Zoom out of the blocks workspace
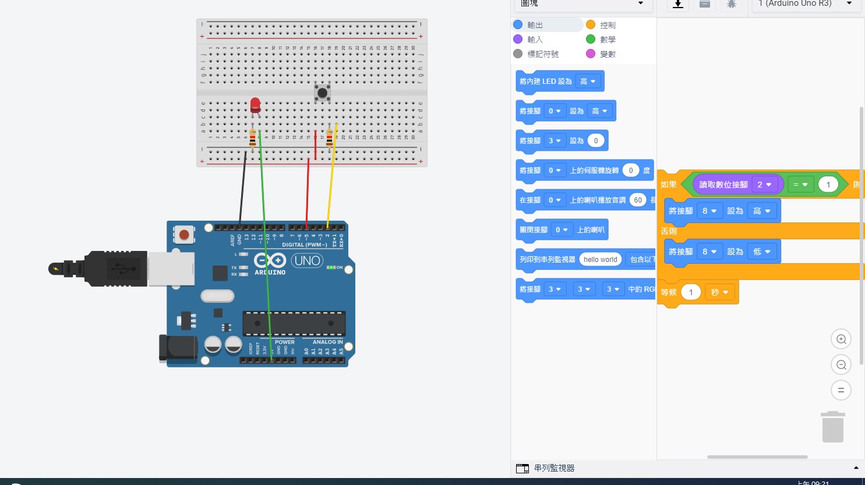Image resolution: width=865 pixels, height=485 pixels. point(841,365)
